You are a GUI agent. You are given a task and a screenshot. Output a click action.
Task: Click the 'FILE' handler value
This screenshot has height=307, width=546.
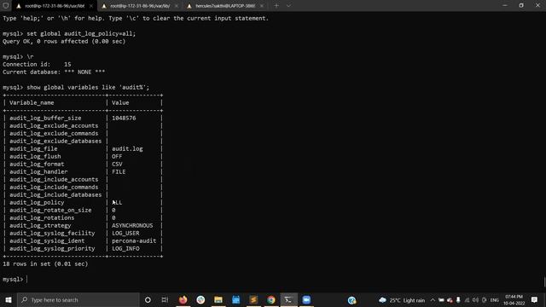(x=119, y=171)
